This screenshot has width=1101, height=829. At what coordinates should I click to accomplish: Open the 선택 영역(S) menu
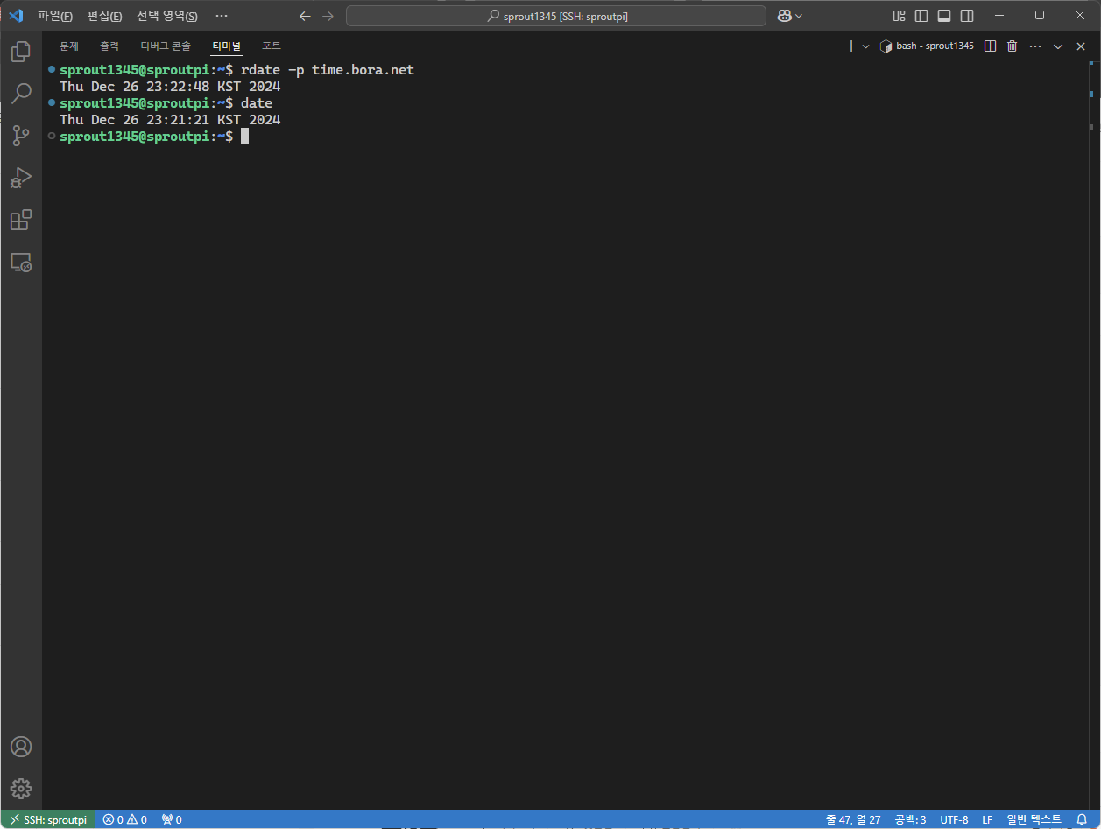pos(167,16)
